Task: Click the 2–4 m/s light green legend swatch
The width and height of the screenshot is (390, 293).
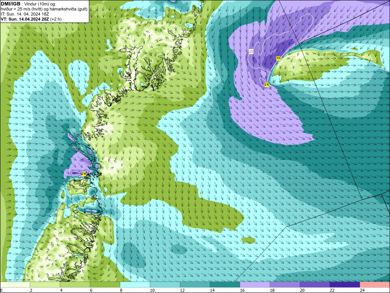Action: click(45, 284)
